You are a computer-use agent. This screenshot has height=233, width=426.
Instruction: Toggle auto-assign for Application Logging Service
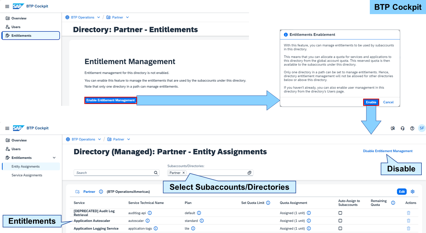pos(340,228)
